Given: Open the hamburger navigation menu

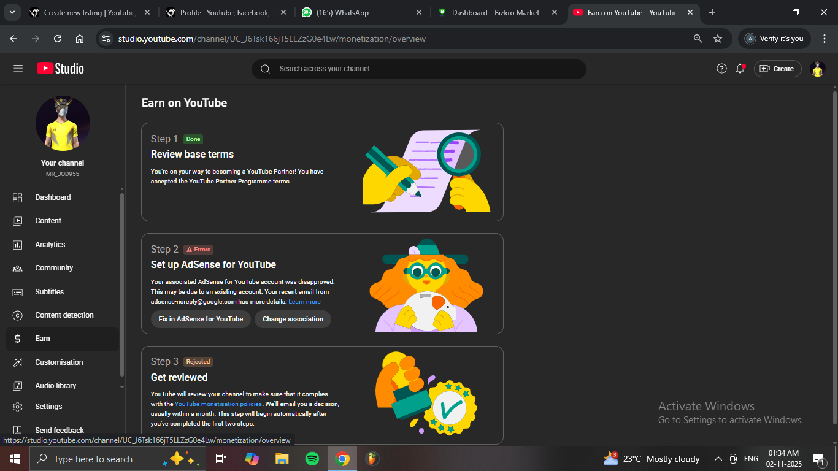Looking at the screenshot, I should click(x=18, y=69).
